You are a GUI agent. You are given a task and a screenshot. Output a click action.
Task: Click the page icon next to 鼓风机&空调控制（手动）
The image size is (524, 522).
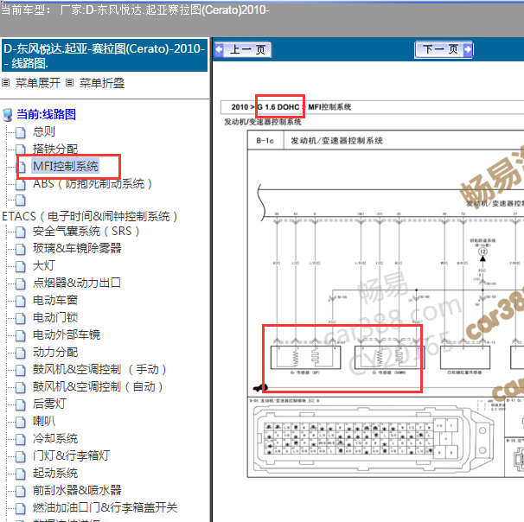(21, 371)
